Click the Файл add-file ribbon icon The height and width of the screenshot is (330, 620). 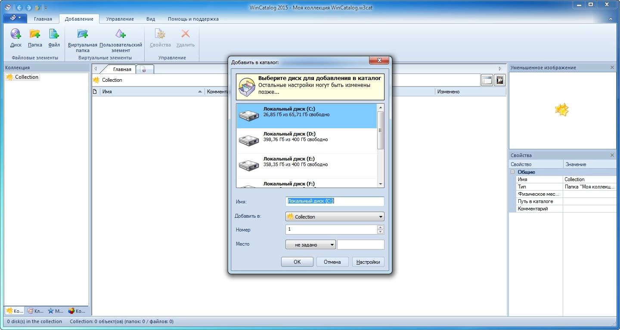point(54,38)
